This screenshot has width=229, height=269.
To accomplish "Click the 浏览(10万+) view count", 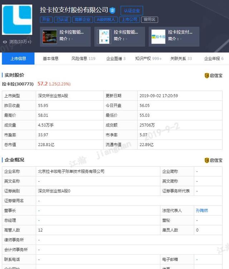I will (x=20, y=42).
